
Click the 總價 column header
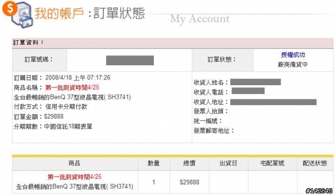pyautogui.click(x=189, y=164)
